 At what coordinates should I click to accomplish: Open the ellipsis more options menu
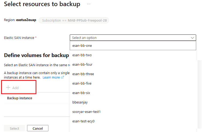pyautogui.click(x=89, y=4)
